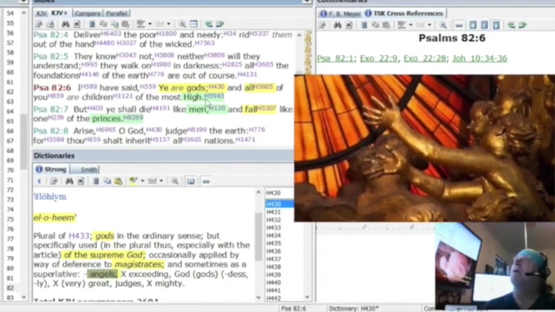The width and height of the screenshot is (555, 312).
Task: Click the green forward arrow in Commentaries toolbar
Action: [522, 25]
